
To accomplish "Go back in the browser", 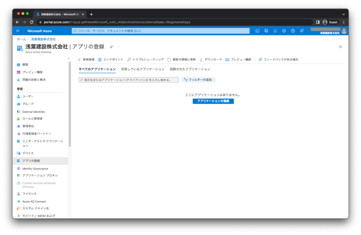I will (17, 22).
